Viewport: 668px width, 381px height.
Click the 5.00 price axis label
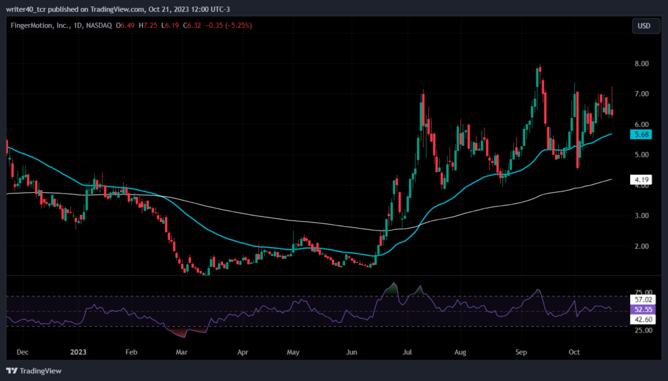coord(642,155)
